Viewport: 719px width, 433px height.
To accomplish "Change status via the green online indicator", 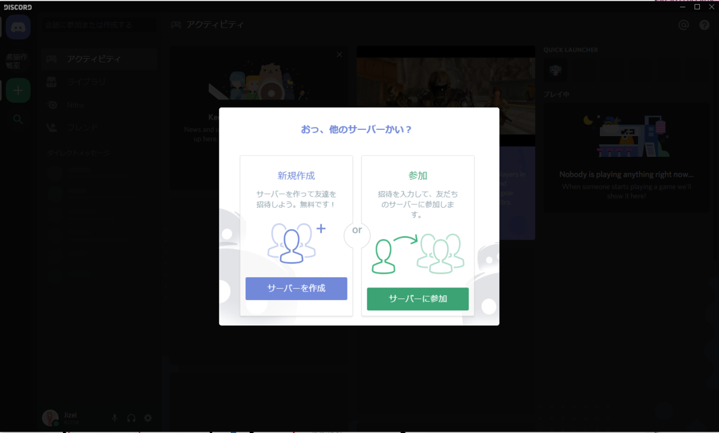I will (55, 422).
